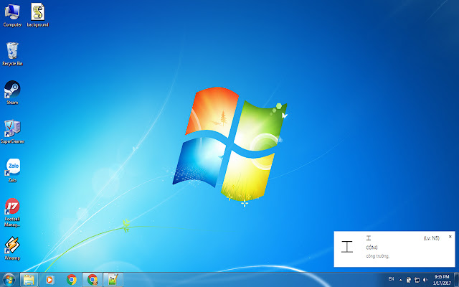Open the first Google Chrome taskbar icon

coord(72,280)
